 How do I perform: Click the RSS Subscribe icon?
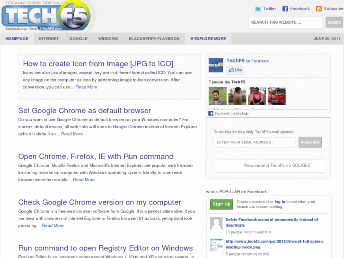pos(319,9)
